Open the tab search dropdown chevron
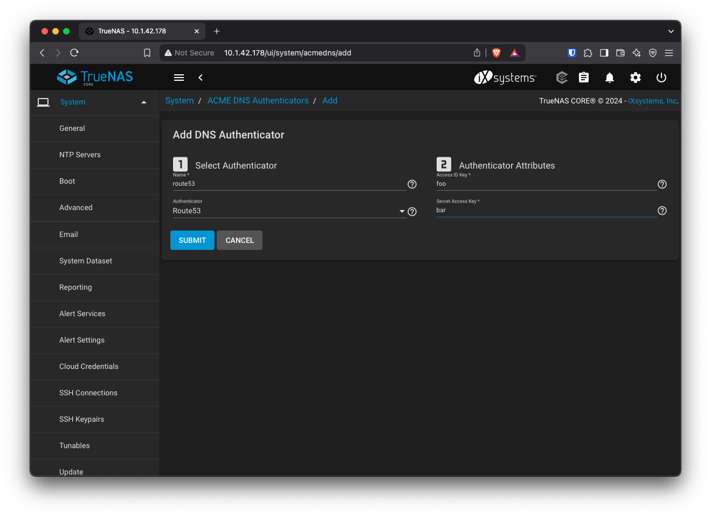The image size is (711, 516). [x=671, y=31]
